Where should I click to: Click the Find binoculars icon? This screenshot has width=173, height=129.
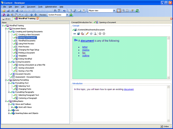55,11
